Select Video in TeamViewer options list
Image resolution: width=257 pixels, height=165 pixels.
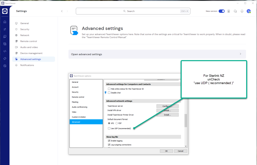point(86,112)
